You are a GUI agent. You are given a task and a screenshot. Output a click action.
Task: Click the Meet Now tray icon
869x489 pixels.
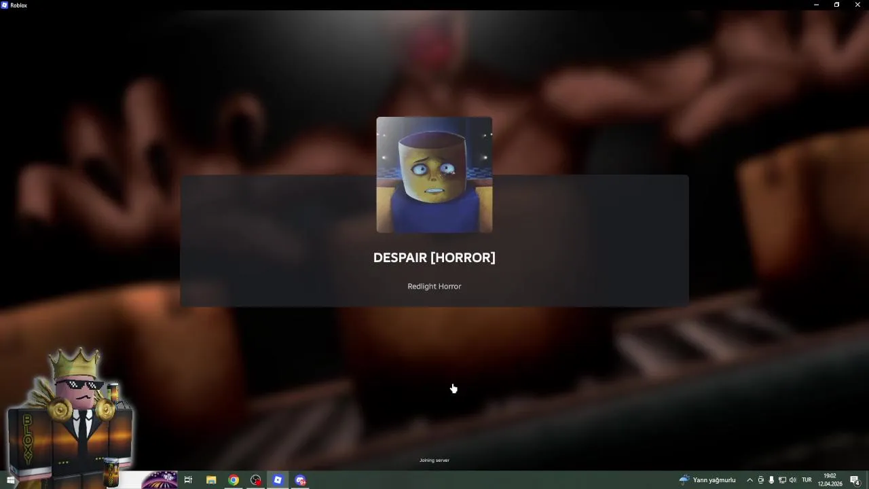click(760, 480)
